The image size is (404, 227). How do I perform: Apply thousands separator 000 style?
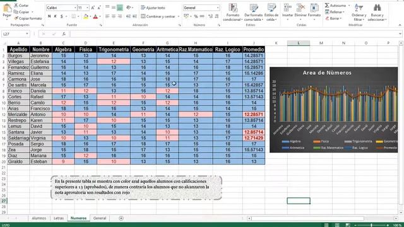(202, 16)
